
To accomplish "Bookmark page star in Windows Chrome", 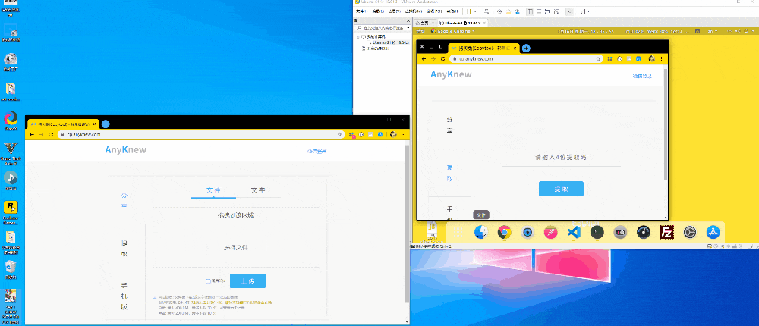I will click(340, 134).
